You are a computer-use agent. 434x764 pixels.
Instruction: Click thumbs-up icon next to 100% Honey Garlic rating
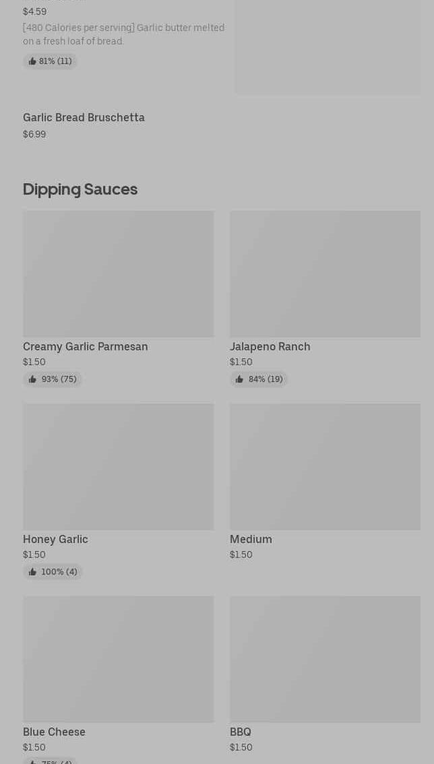pos(32,572)
